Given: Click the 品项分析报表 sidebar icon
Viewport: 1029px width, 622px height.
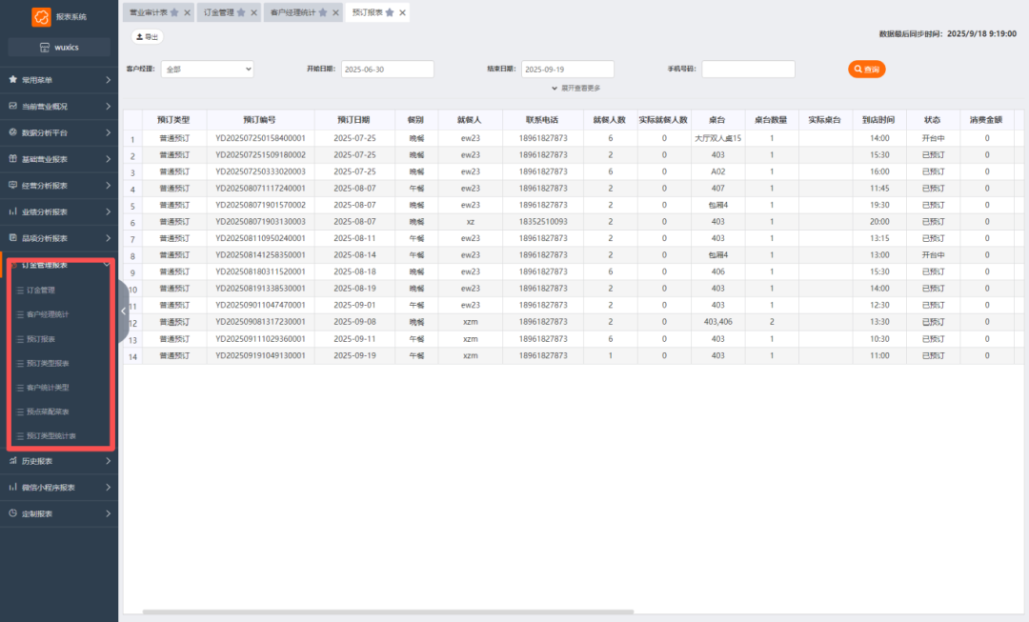Looking at the screenshot, I should 13,237.
